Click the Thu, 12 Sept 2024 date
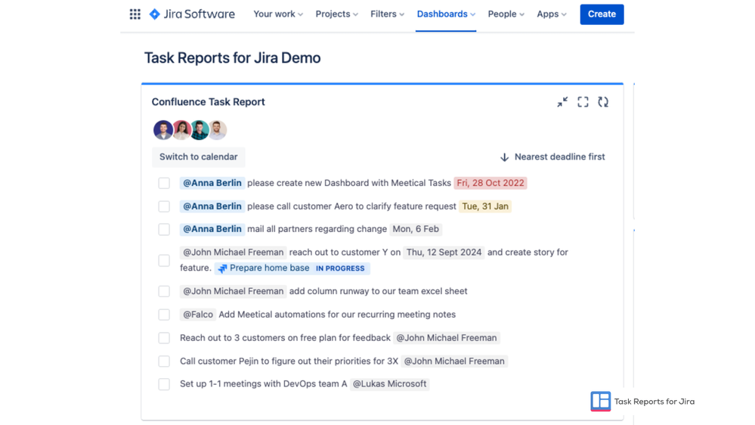 pyautogui.click(x=444, y=253)
